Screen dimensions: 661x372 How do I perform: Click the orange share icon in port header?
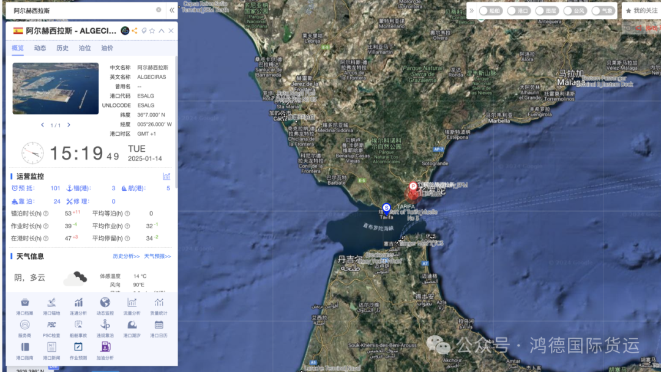135,31
